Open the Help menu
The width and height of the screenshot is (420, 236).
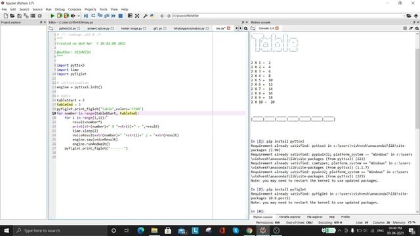[x=125, y=9]
